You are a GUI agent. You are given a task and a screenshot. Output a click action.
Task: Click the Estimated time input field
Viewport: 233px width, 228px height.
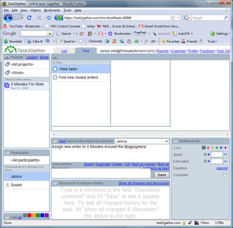pos(217,161)
